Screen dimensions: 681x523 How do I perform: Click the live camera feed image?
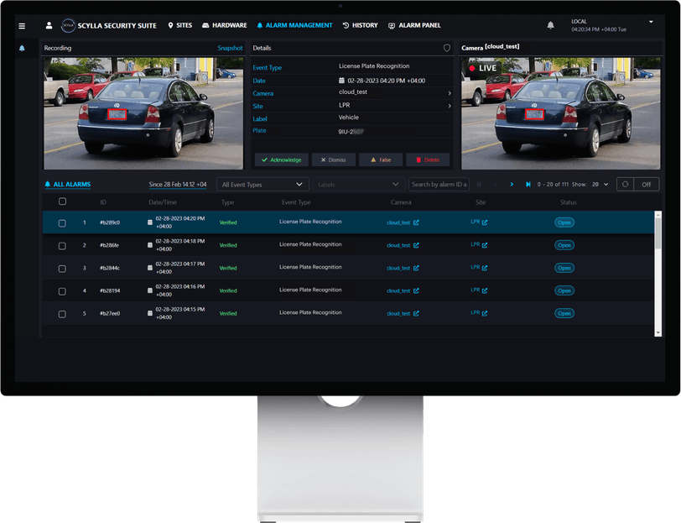(561, 113)
